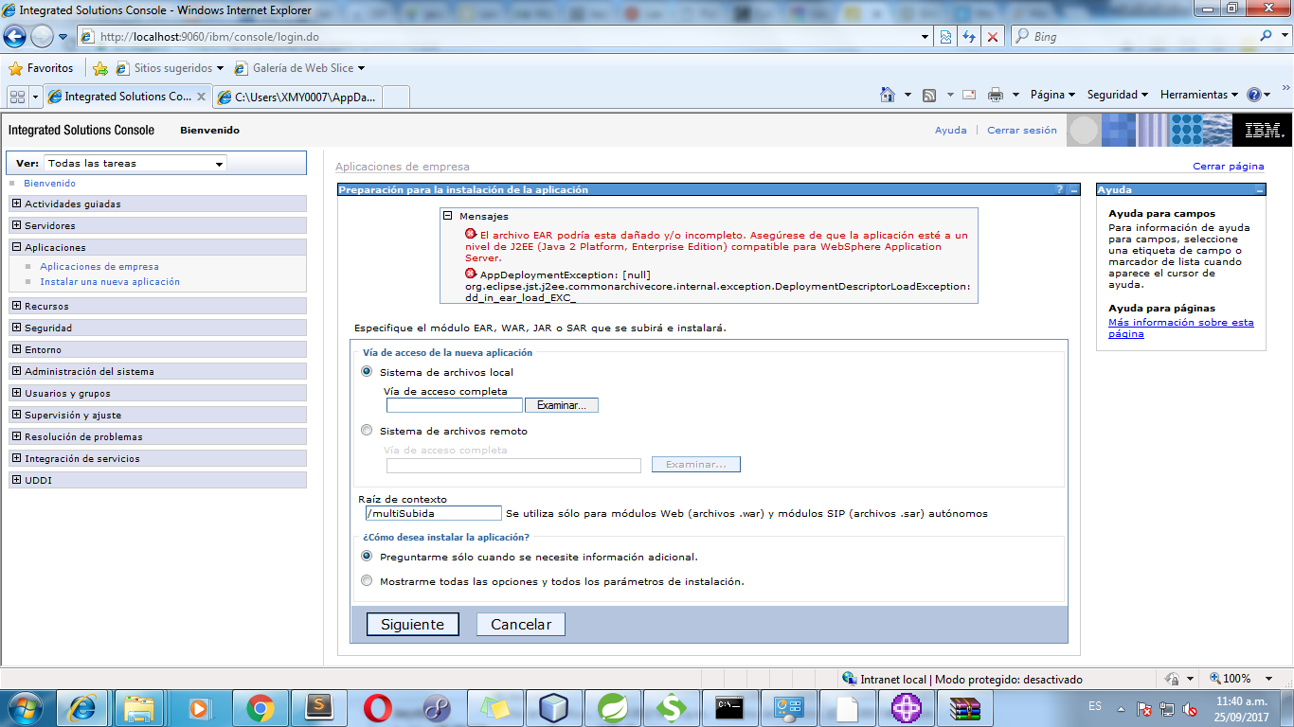Open Favoritos with the star button
The image size is (1294, 727).
pos(41,68)
